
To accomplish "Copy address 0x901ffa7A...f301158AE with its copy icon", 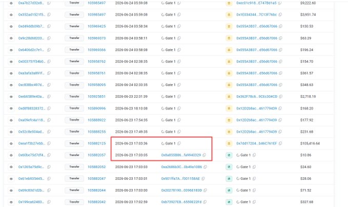I will coord(203,178).
